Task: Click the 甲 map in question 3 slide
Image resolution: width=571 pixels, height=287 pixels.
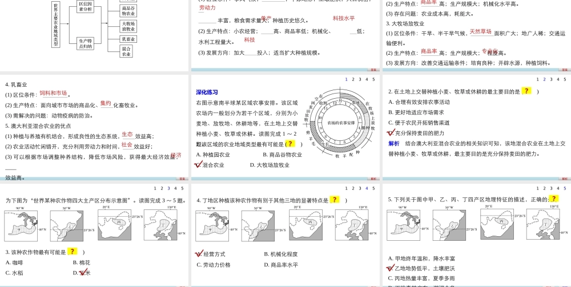Action: coord(21,227)
